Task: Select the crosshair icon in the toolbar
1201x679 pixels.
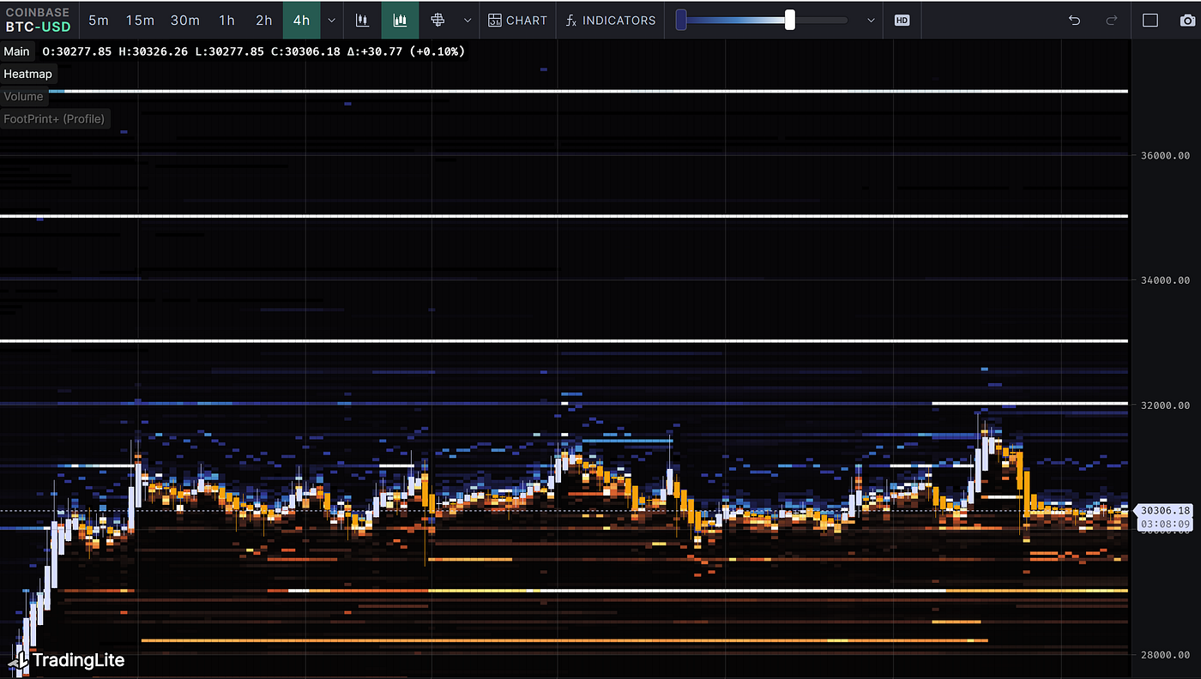Action: 438,20
